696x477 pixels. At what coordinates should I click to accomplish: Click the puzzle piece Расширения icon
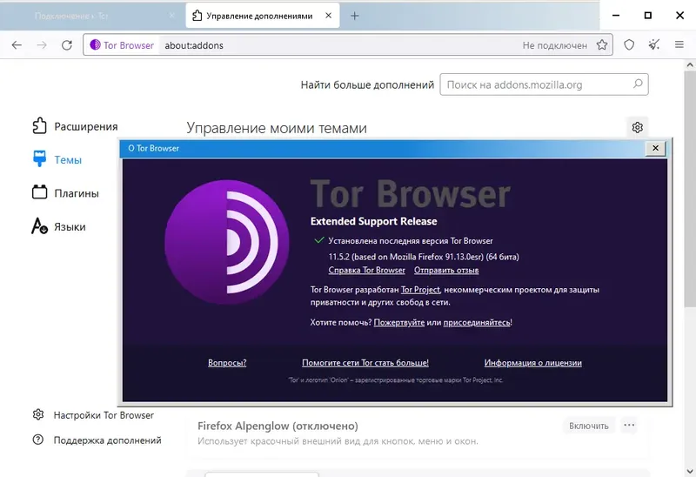click(x=39, y=126)
